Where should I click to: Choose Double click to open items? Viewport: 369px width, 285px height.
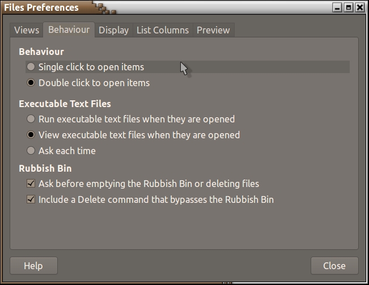click(x=31, y=83)
